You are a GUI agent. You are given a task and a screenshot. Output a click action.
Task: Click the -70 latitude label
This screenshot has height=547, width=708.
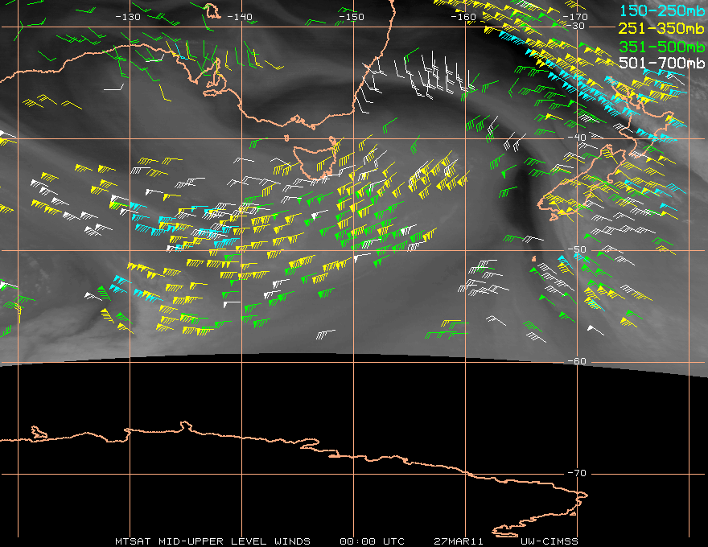(577, 473)
